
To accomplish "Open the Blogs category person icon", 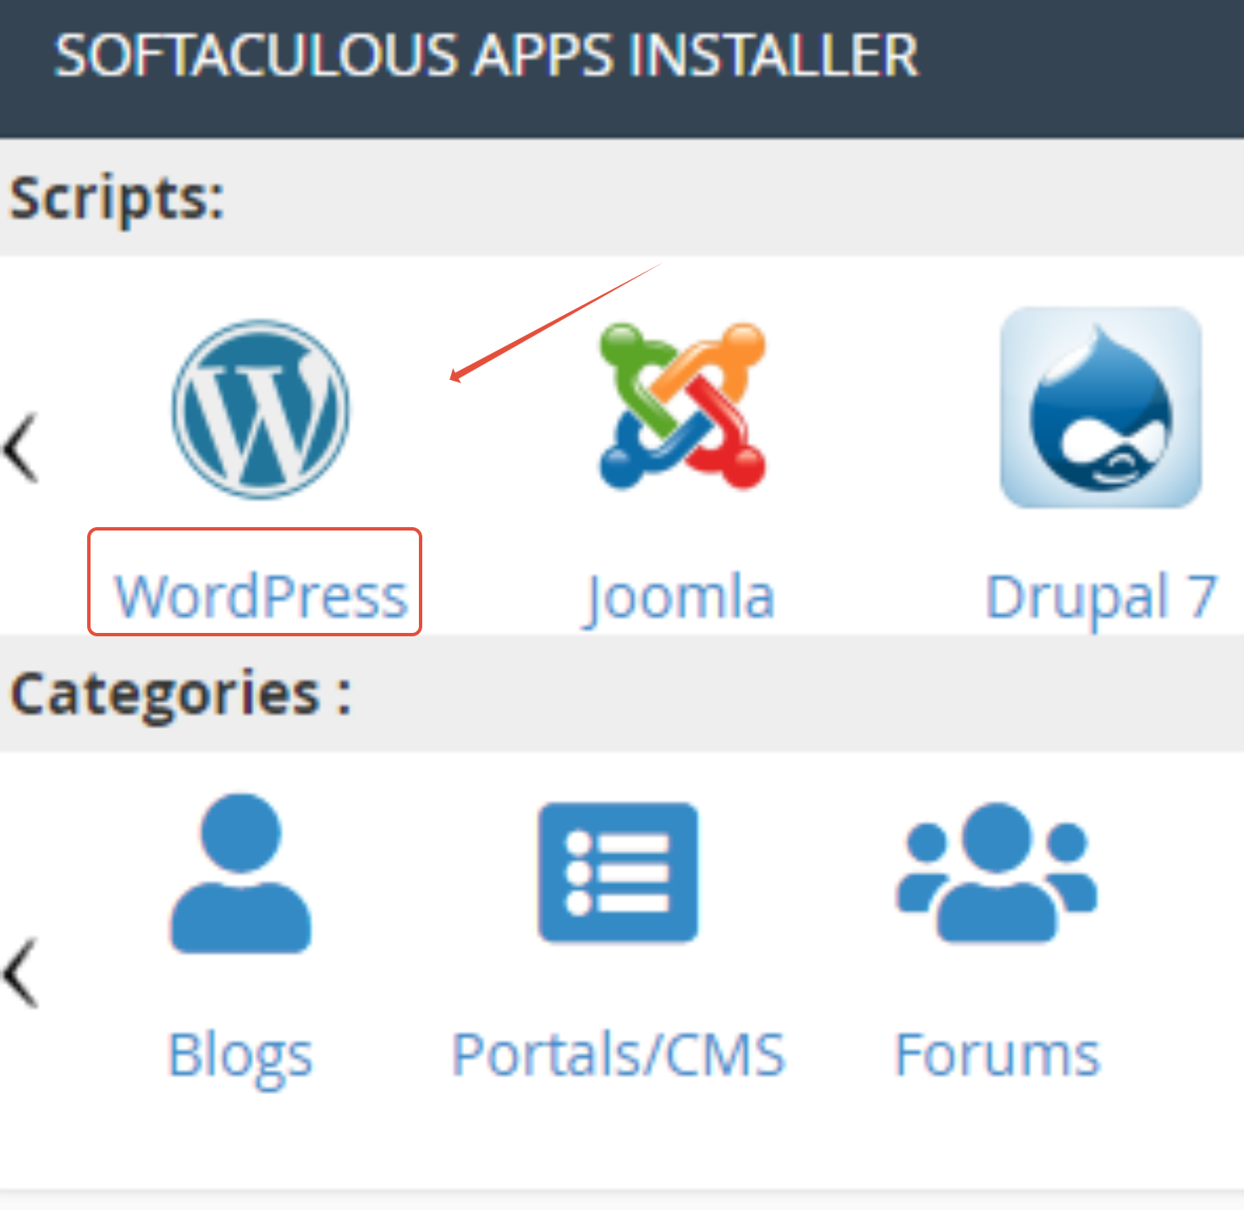I will coord(241,872).
